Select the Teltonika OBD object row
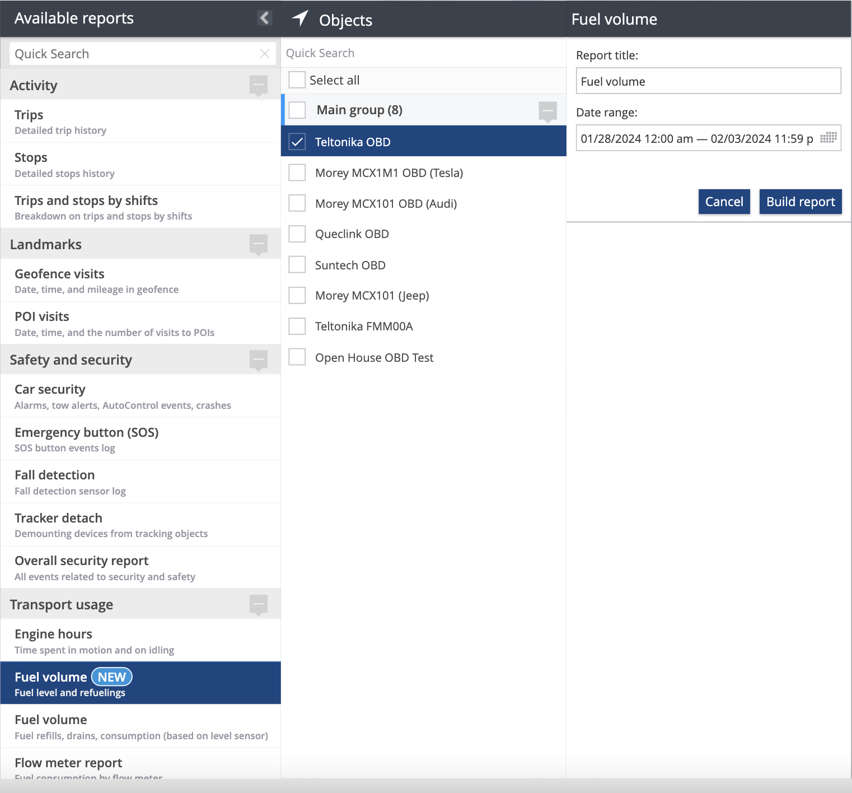This screenshot has height=793, width=852. coord(423,141)
